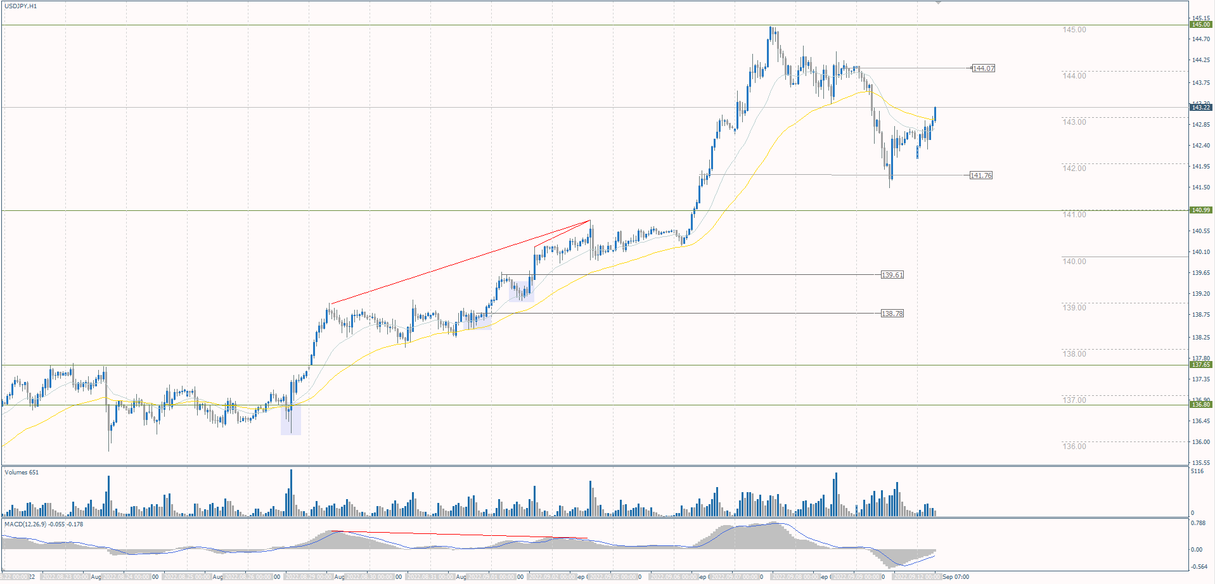Click the green 137.65 price tag on axis
The image size is (1215, 584).
[1201, 365]
